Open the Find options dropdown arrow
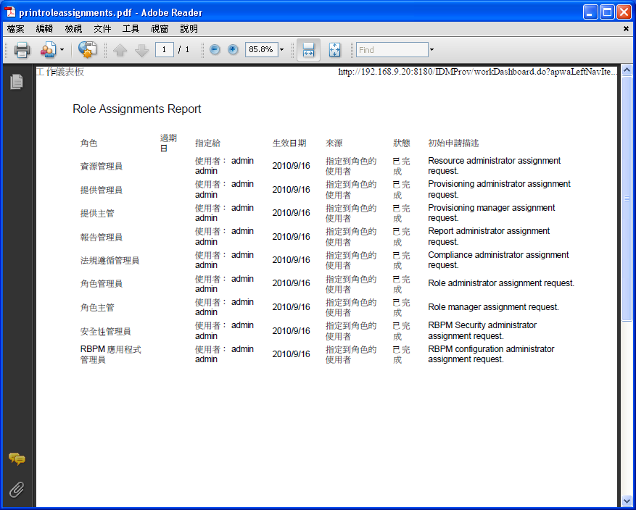 coord(432,50)
